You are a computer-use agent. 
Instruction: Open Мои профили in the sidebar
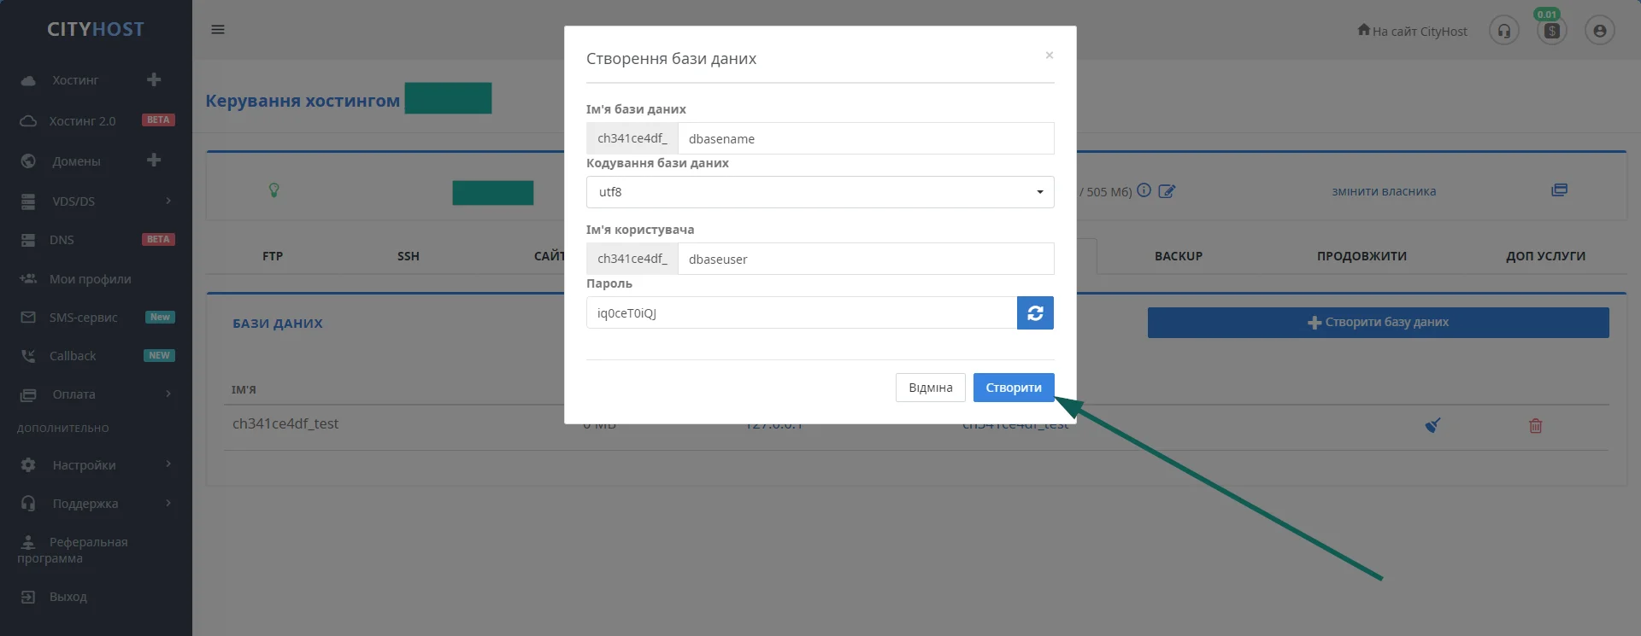(x=90, y=278)
